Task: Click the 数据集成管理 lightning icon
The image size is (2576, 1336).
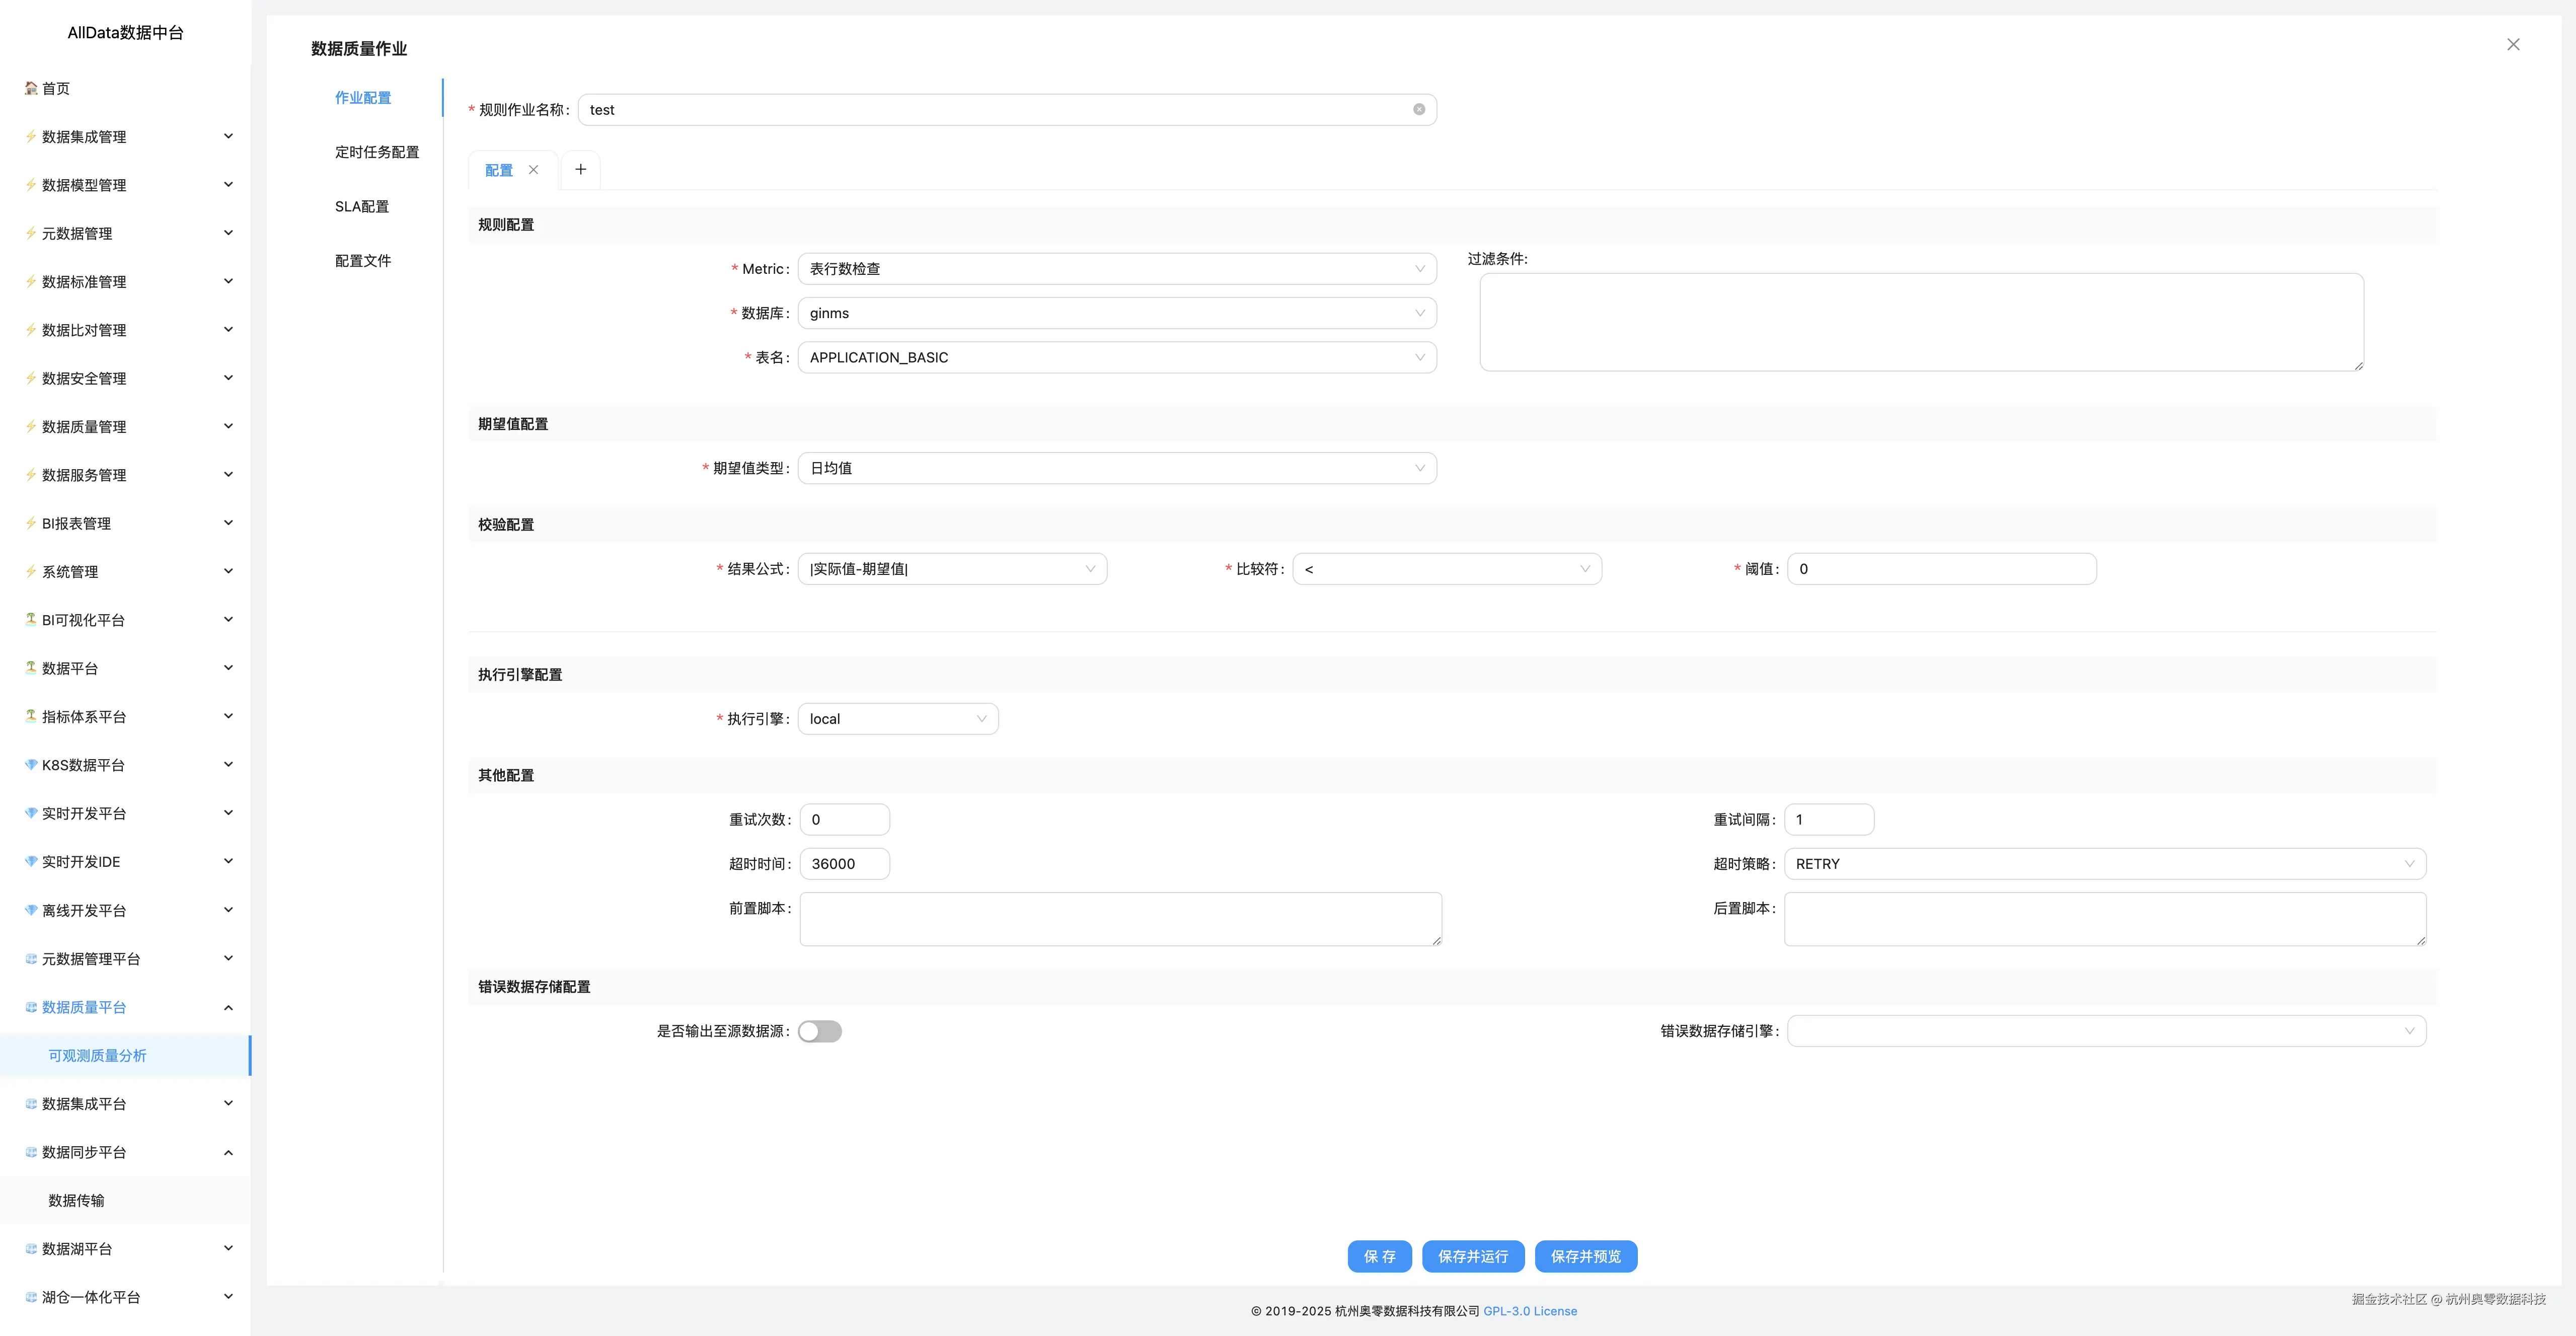Action: pyautogui.click(x=31, y=137)
